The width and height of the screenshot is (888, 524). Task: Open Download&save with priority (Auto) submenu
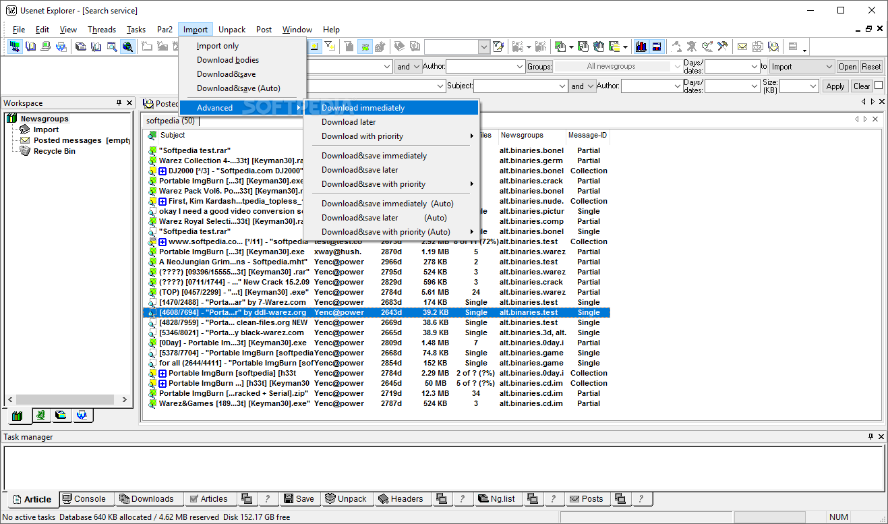coord(392,232)
